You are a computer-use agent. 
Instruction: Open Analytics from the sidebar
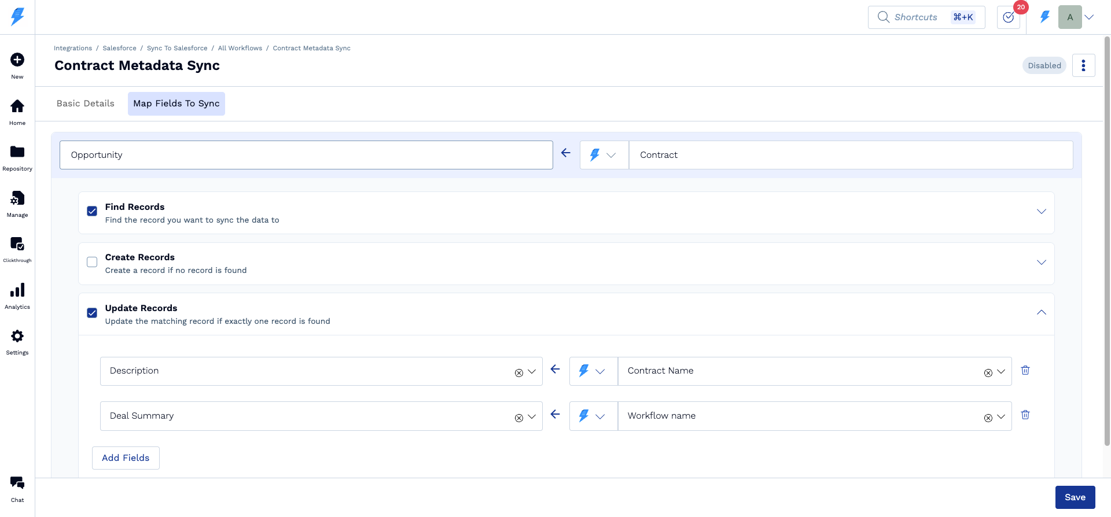(17, 290)
